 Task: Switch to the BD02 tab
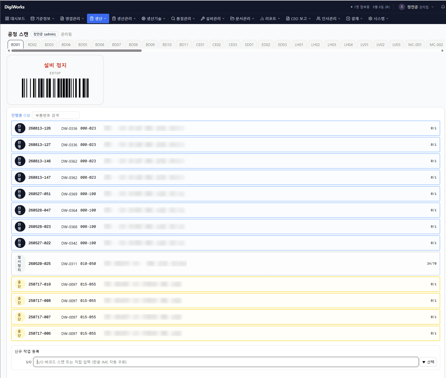[32, 45]
